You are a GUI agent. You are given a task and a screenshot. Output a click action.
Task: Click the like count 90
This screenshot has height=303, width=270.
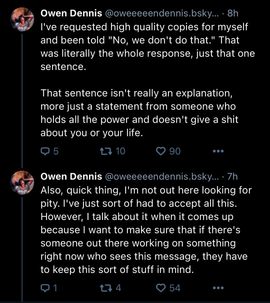(x=175, y=151)
